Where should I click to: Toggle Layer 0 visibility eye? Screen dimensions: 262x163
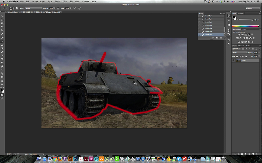pyautogui.click(x=234, y=60)
